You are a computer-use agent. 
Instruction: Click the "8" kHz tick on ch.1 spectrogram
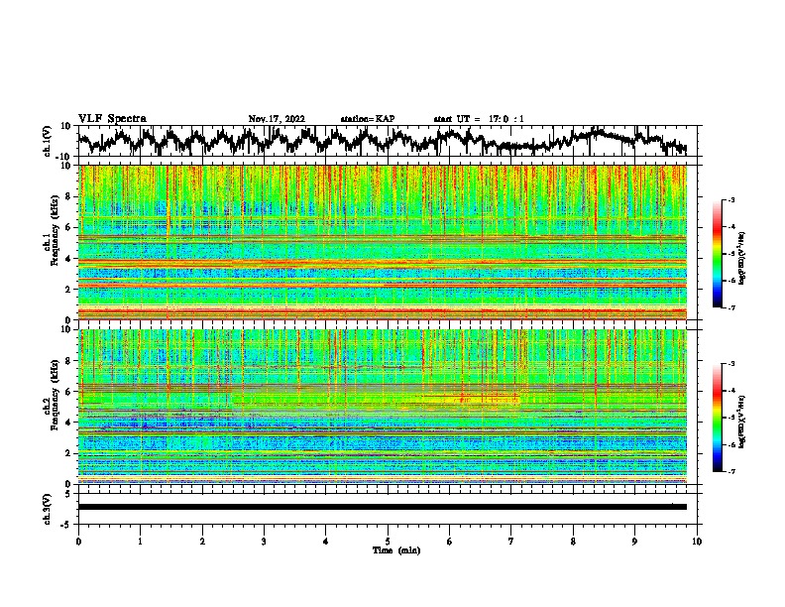pyautogui.click(x=69, y=196)
